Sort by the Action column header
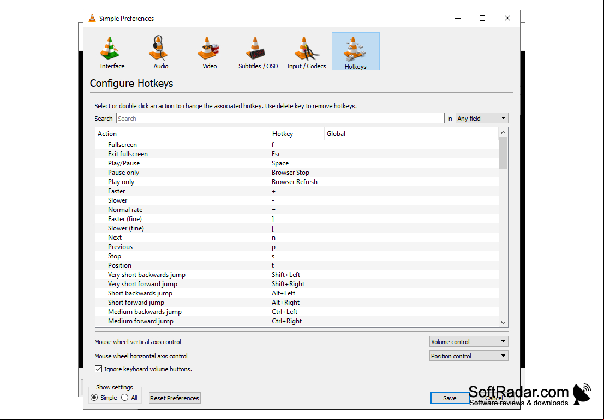This screenshot has width=604, height=420. click(183, 134)
